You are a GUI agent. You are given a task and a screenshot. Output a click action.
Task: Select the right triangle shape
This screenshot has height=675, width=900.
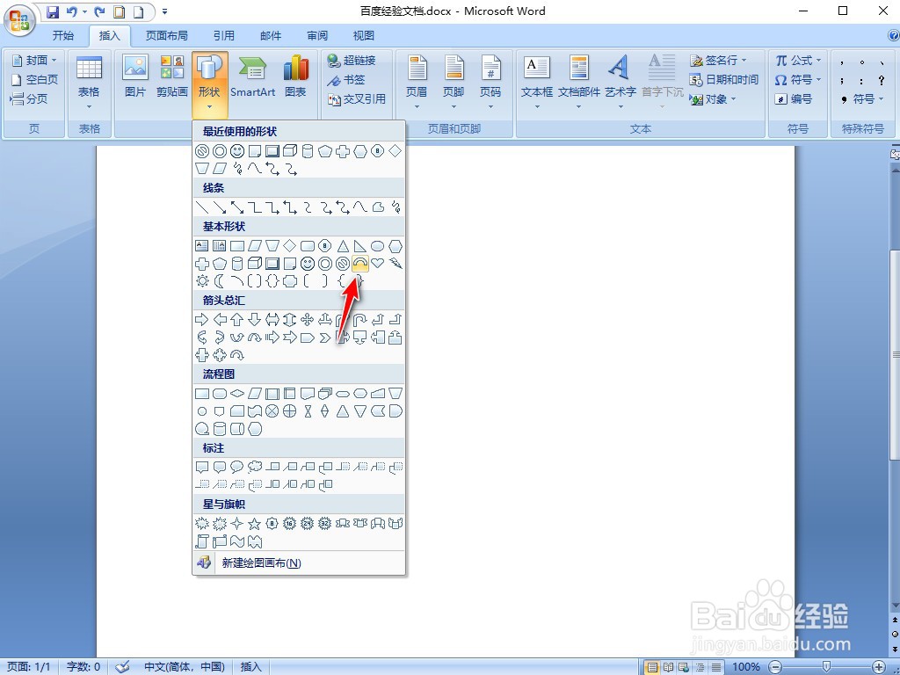(x=359, y=246)
